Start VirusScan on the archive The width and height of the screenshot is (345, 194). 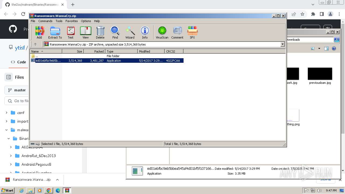click(x=162, y=33)
